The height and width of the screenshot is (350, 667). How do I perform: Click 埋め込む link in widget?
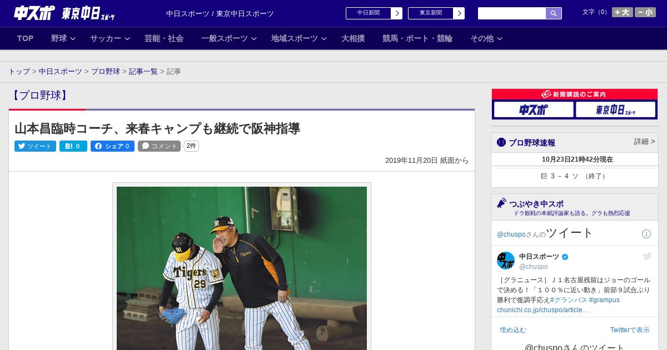click(x=512, y=330)
